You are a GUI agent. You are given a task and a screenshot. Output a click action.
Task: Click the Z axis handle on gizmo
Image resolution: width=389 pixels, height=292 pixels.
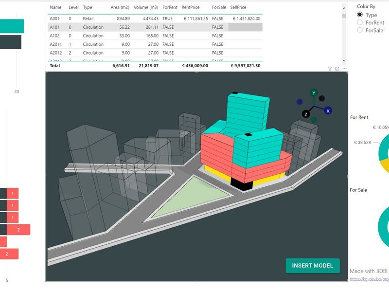pos(306,114)
